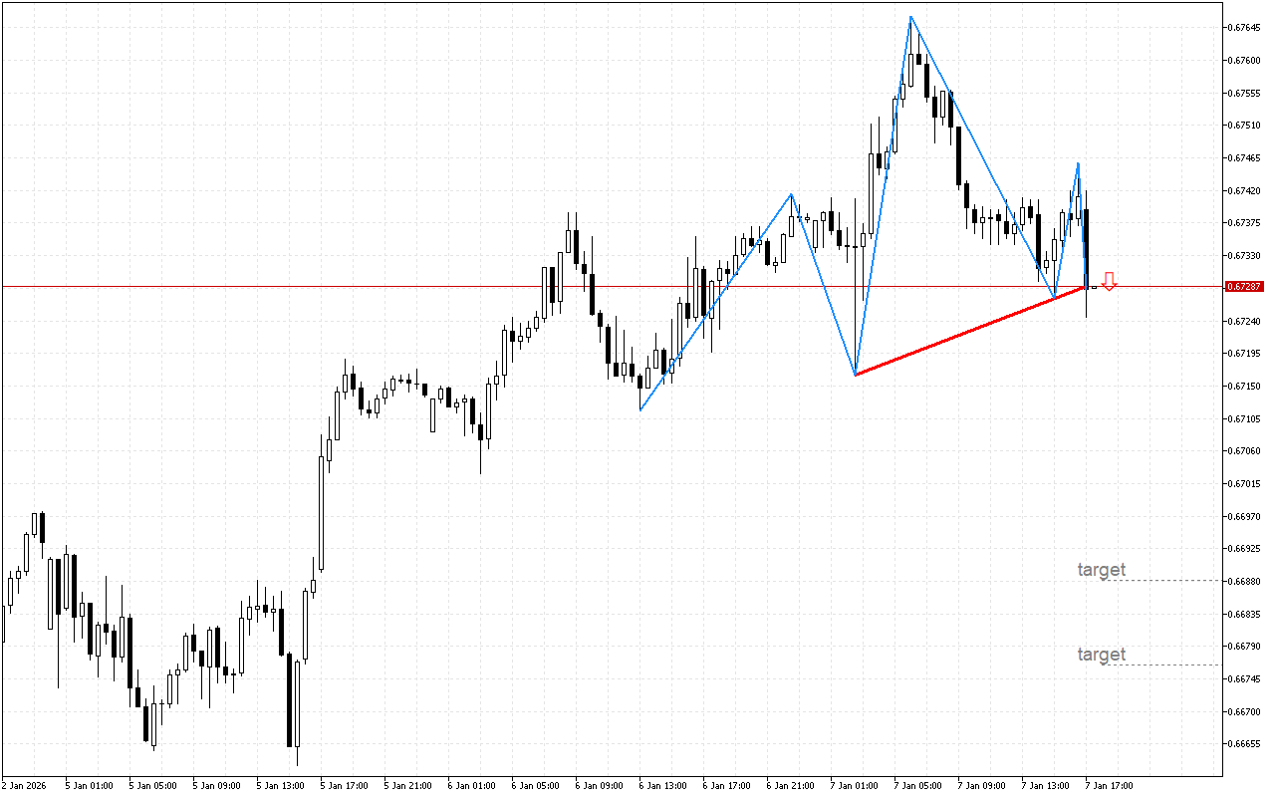This screenshot has height=797, width=1275.
Task: Click the 0.66655 price axis label
Action: point(1245,744)
